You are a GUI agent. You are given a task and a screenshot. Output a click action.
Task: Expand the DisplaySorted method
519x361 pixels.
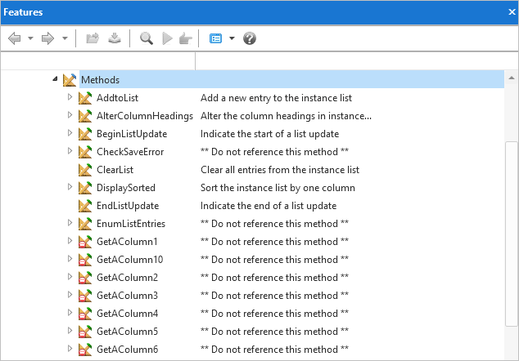(70, 186)
